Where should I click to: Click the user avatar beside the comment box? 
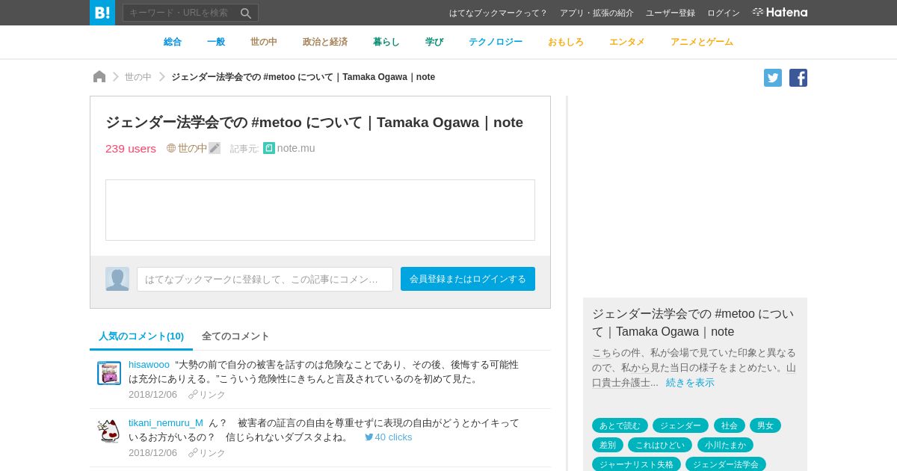coord(117,279)
